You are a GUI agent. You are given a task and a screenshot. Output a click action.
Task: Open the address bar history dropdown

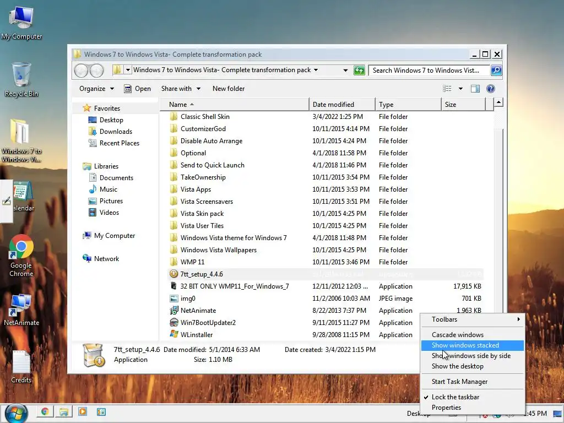(x=345, y=70)
